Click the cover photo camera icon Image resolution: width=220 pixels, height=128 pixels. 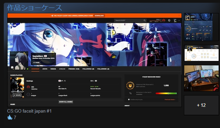tap(11, 25)
